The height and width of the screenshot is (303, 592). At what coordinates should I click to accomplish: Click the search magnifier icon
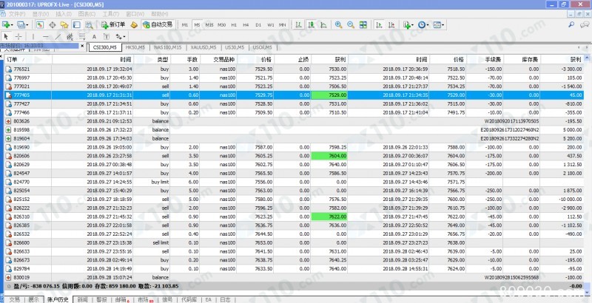point(571,25)
